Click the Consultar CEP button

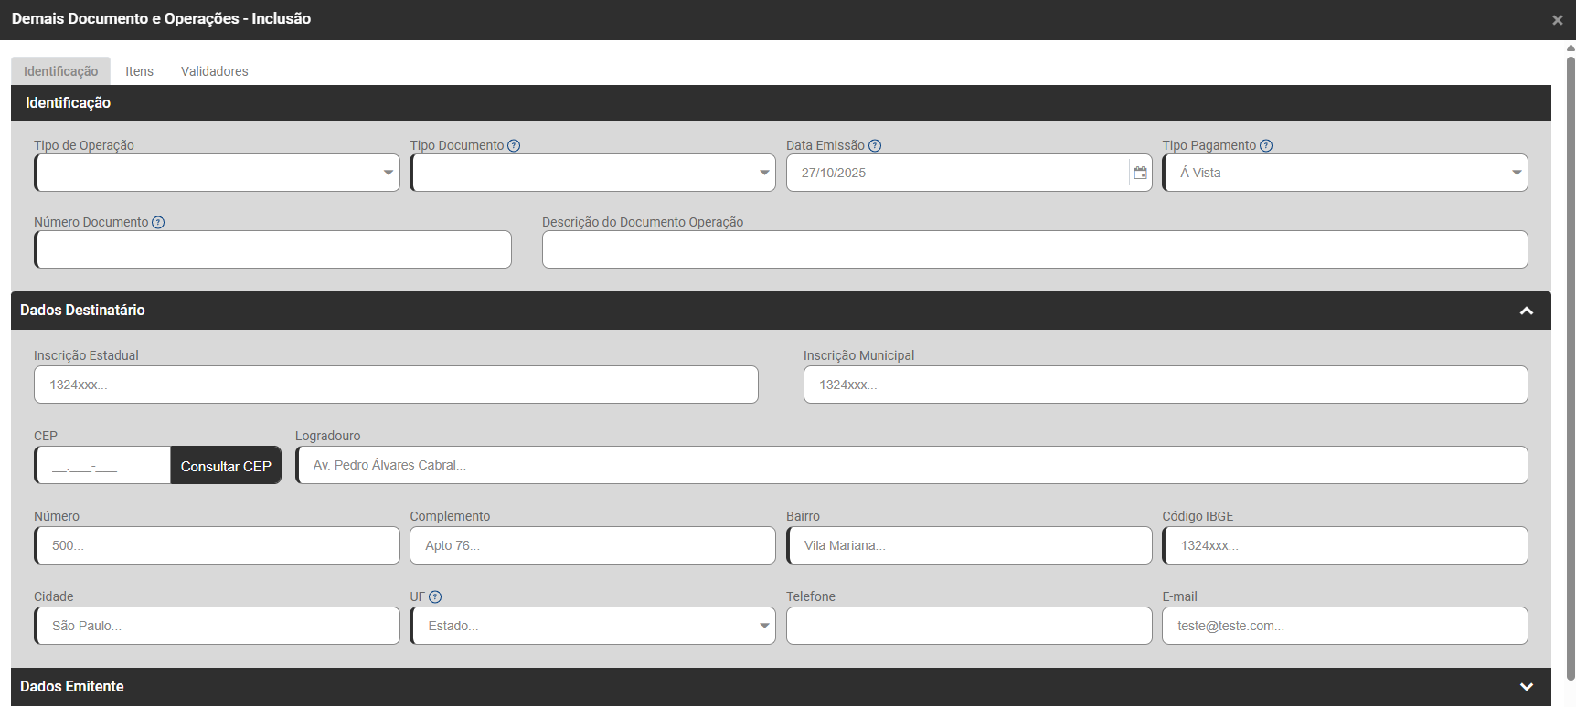(x=226, y=466)
